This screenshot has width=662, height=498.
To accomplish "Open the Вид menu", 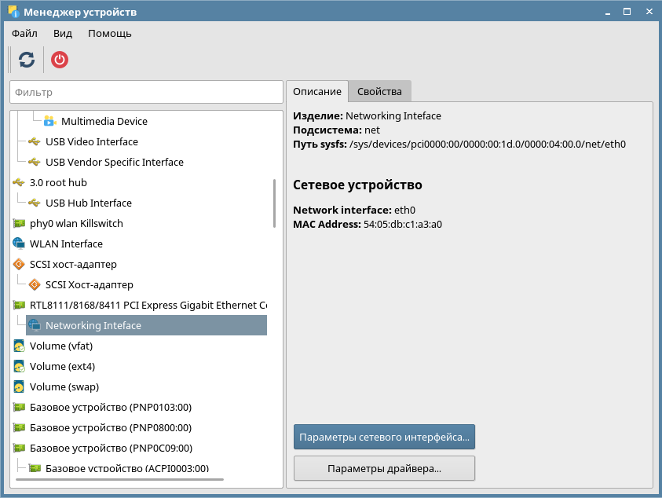I will [x=63, y=34].
